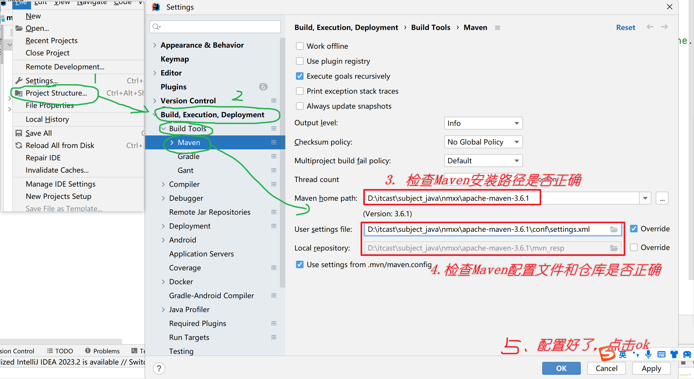
Task: Enable Use plugin registry checkbox
Action: point(299,61)
